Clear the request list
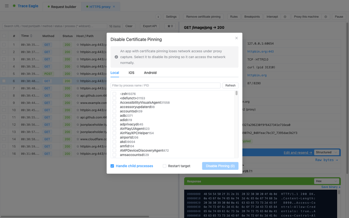This screenshot has height=218, width=349. 129,26
